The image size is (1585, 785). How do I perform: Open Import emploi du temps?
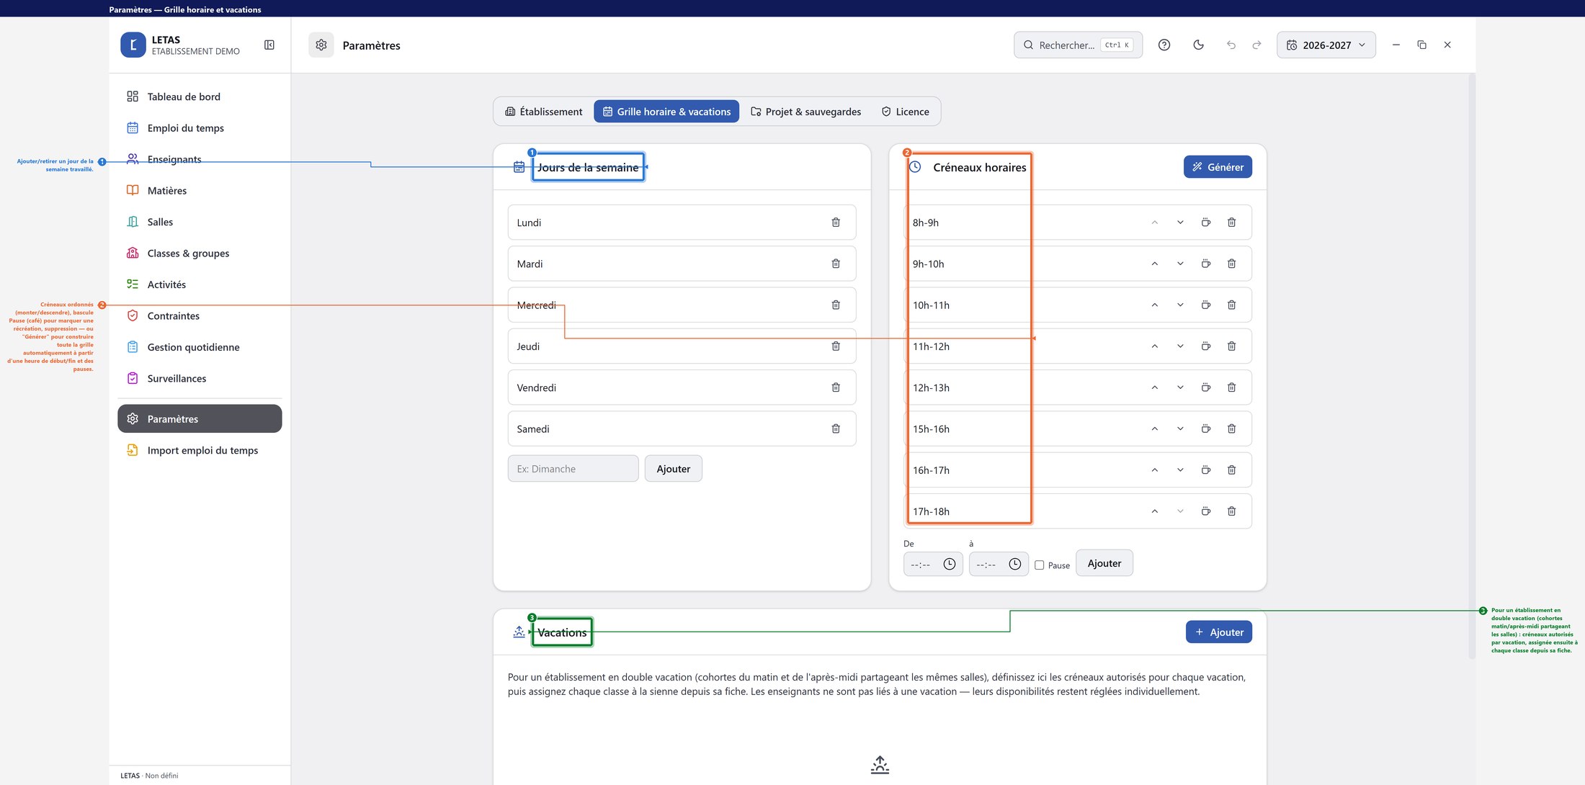click(200, 451)
